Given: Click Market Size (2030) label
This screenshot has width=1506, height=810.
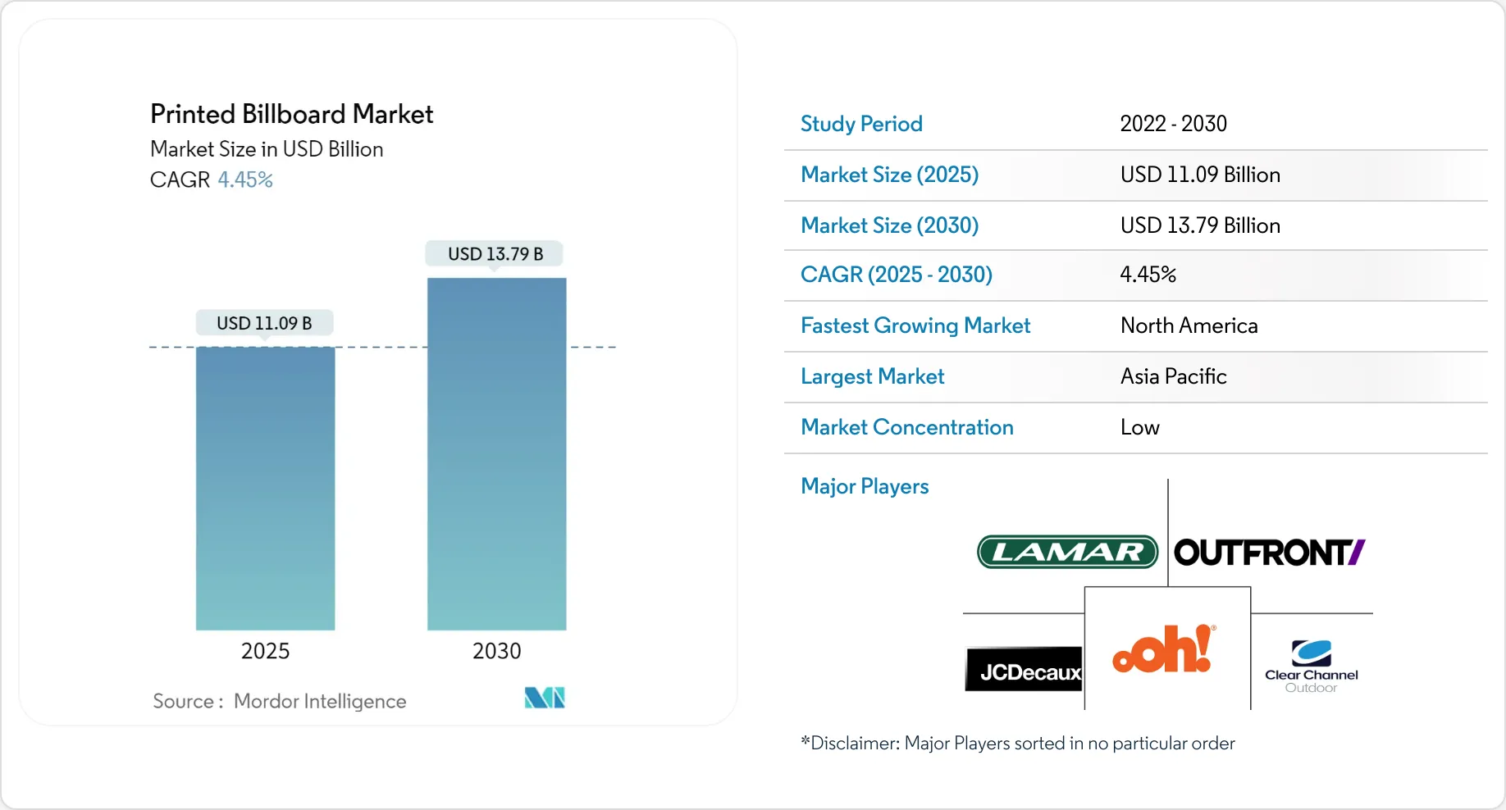Looking at the screenshot, I should 889,225.
